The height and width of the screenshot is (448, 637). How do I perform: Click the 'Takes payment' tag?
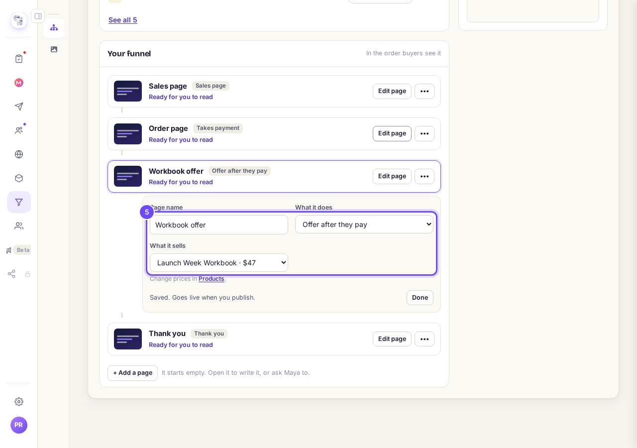218,128
